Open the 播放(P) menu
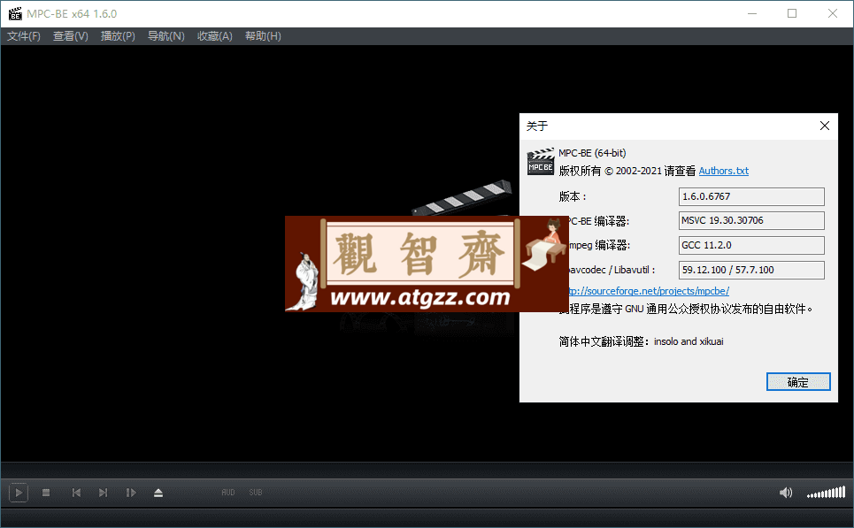This screenshot has height=528, width=854. tap(118, 36)
